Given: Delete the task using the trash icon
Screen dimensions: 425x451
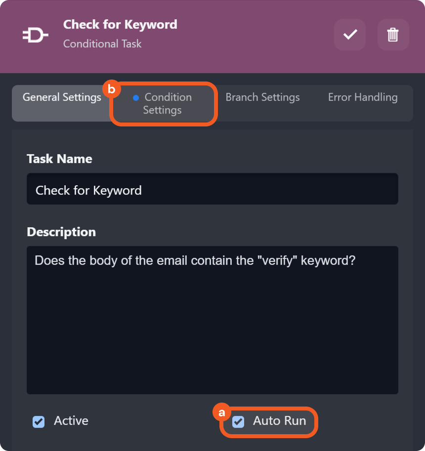Looking at the screenshot, I should coord(393,35).
